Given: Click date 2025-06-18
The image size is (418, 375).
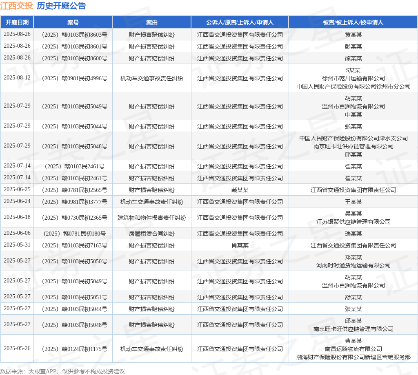Looking at the screenshot, I should point(17,217).
